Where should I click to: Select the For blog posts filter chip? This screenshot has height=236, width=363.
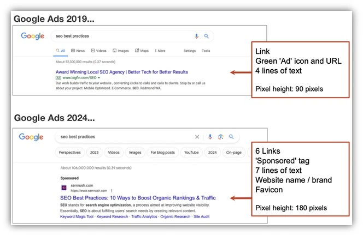tap(162, 153)
